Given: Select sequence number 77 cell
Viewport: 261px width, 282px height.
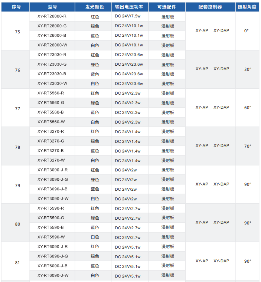Looking at the screenshot, I should point(17,109).
